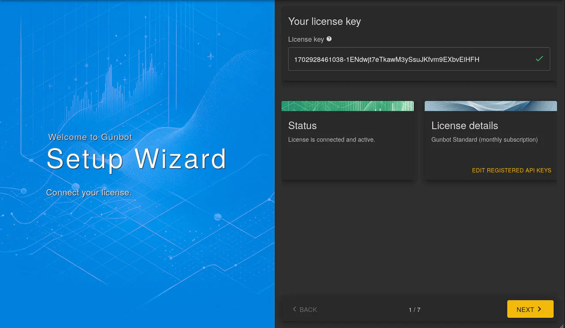Click the green checkmark in the license field
Image resolution: width=565 pixels, height=328 pixels.
[539, 59]
